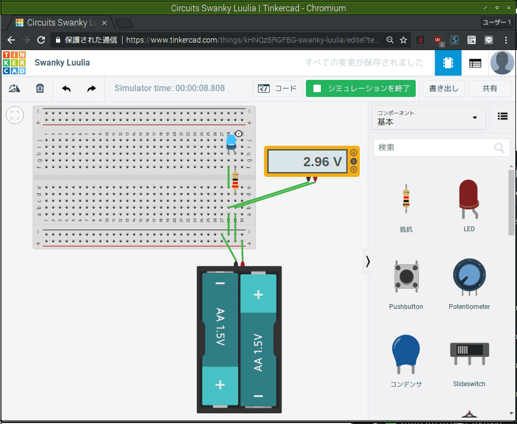The width and height of the screenshot is (517, 424).
Task: Click the 書き出し export button
Action: [x=444, y=88]
